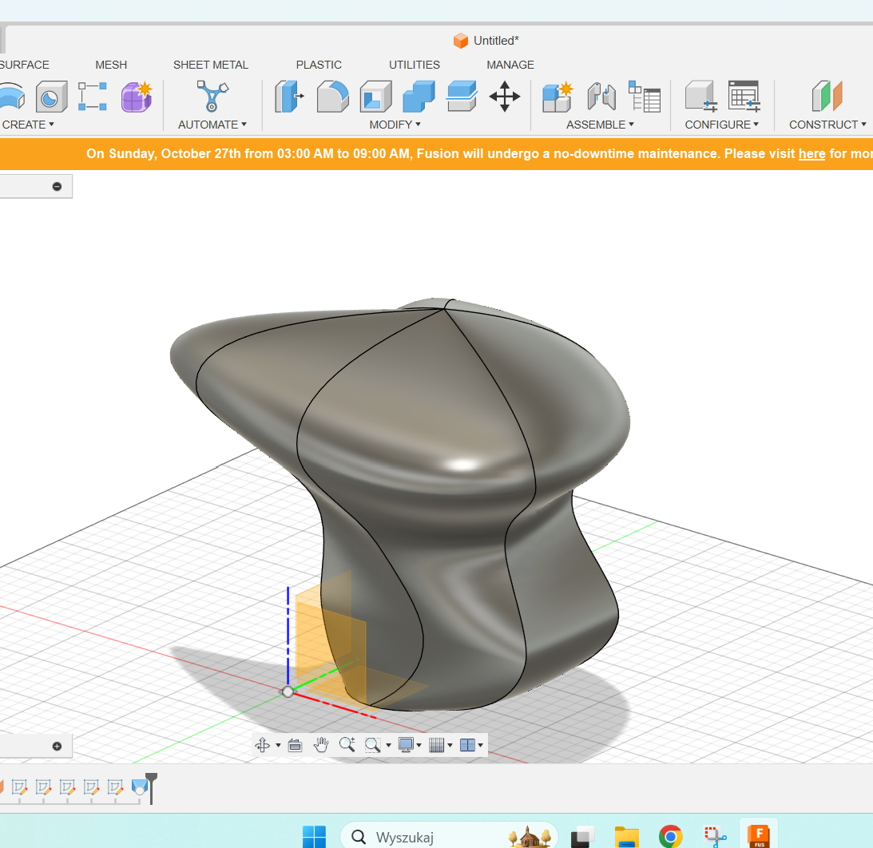Switch to the MANAGE tab

click(x=510, y=65)
